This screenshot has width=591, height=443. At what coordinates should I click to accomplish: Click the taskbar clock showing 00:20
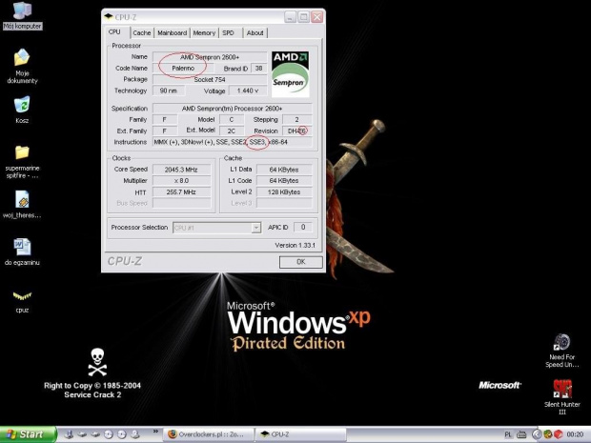(x=575, y=434)
